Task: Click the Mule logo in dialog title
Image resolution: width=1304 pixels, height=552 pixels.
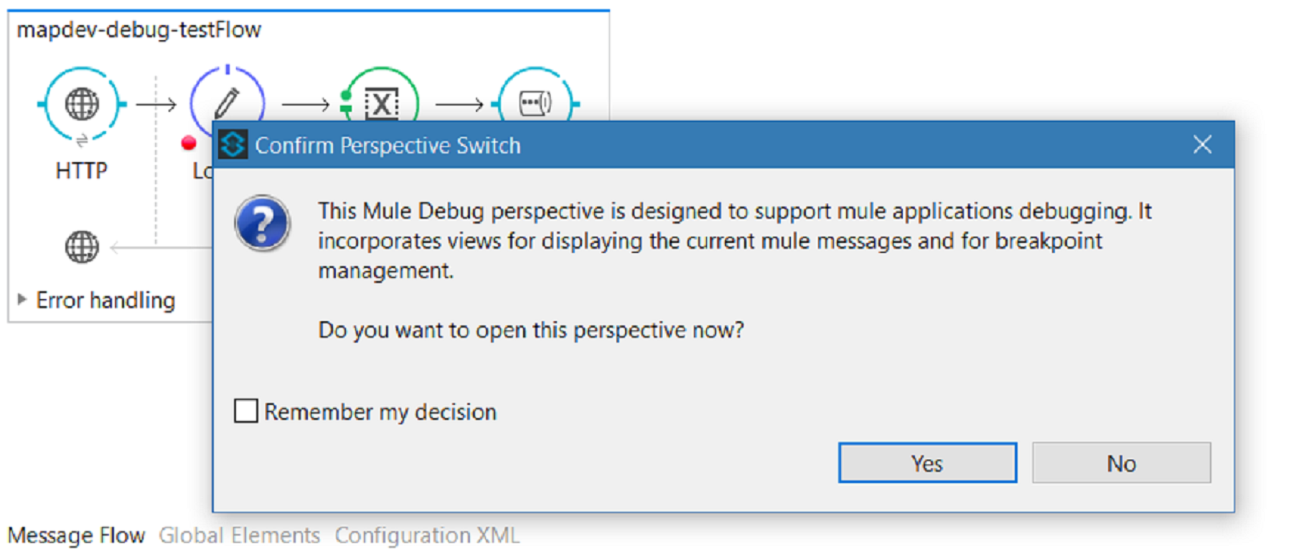Action: (233, 145)
